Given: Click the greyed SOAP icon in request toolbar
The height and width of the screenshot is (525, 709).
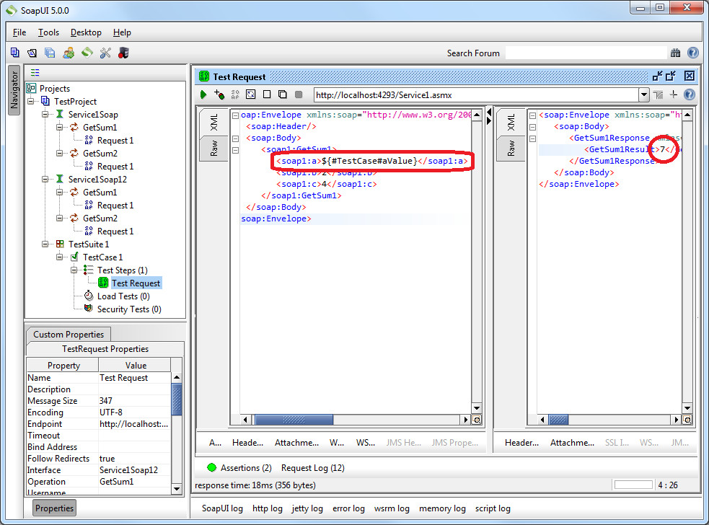Looking at the screenshot, I should [235, 94].
